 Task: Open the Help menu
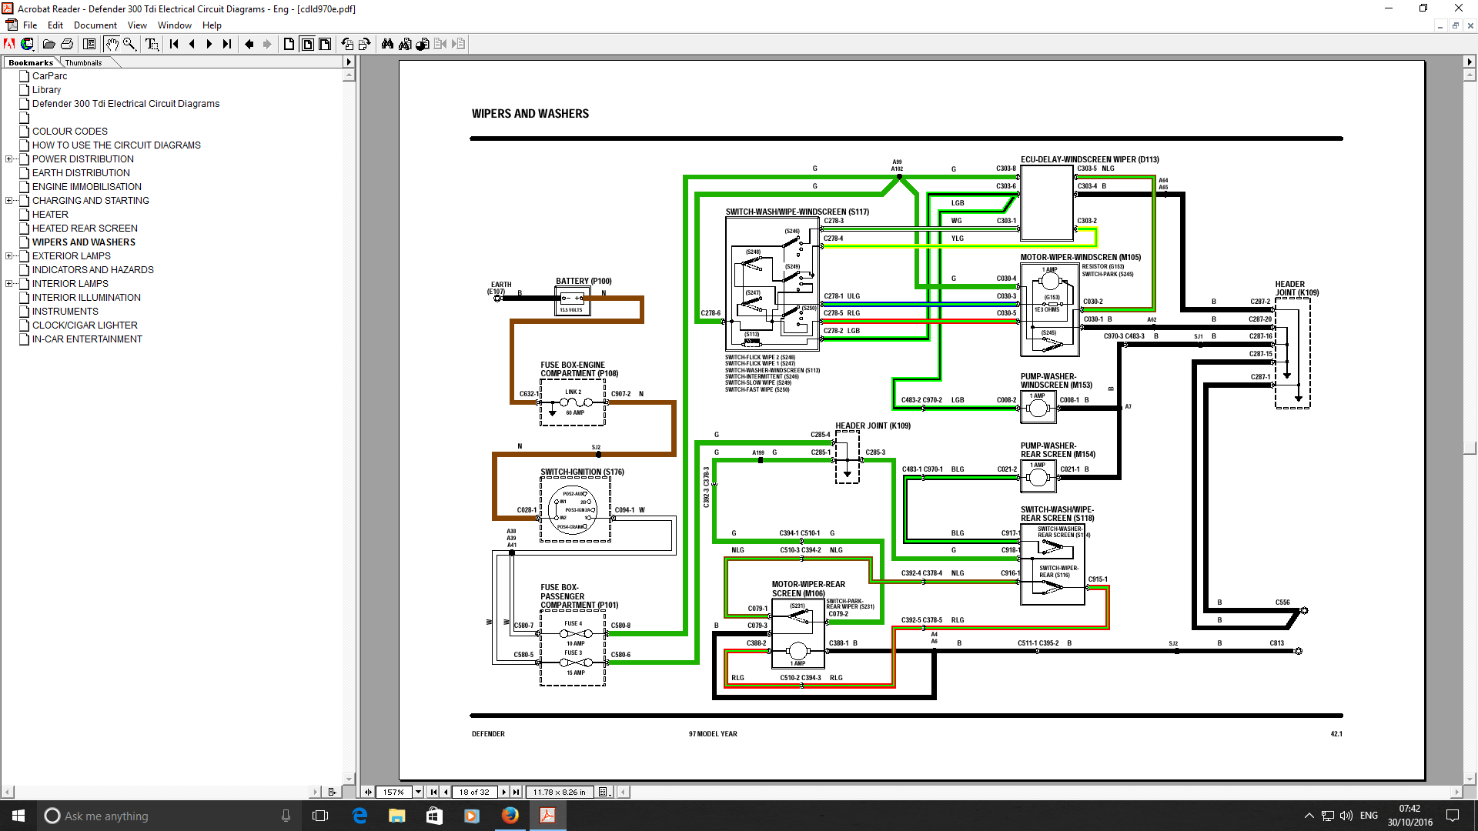point(212,25)
